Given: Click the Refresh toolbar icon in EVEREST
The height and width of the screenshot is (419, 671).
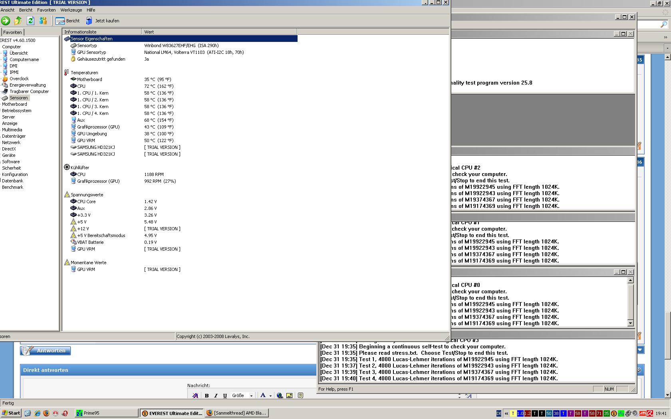Looking at the screenshot, I should [31, 21].
